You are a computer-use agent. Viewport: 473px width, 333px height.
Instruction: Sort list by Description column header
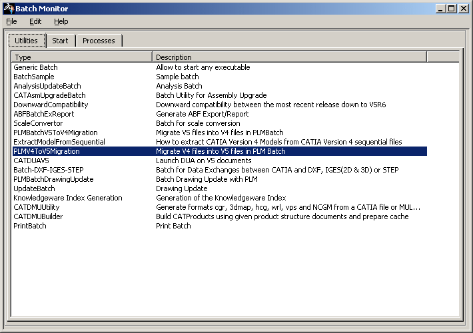[x=289, y=57]
